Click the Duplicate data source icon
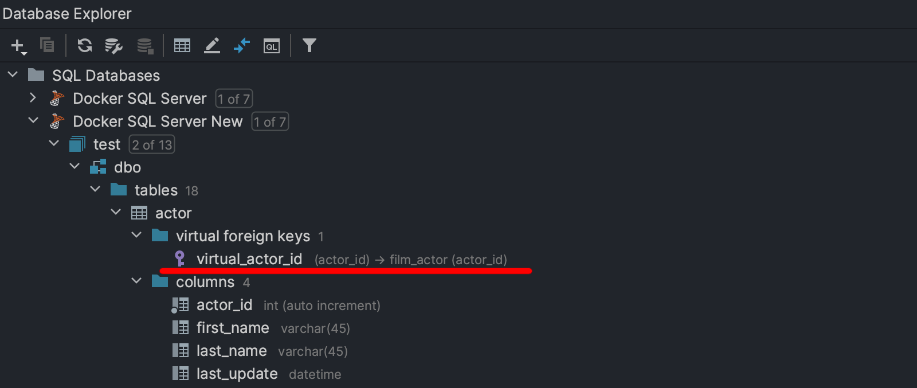Viewport: 917px width, 388px height. click(47, 45)
